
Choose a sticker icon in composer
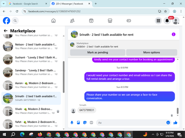(85, 123)
